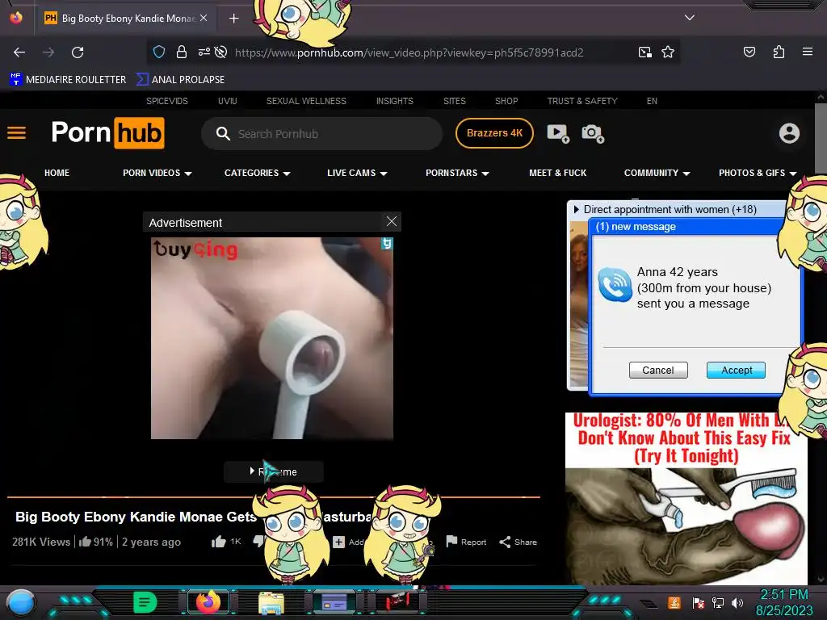Screen dimensions: 827x620
Task: Open the INSIGHTS top link
Action: [x=394, y=101]
